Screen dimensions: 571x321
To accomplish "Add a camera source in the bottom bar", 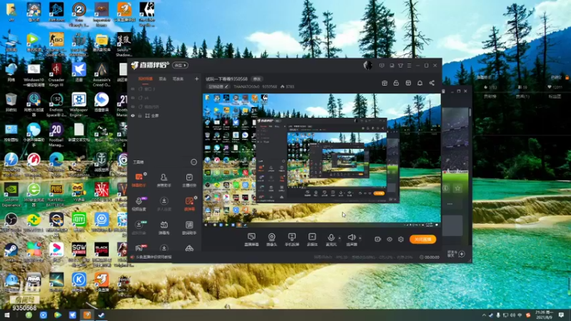I will [x=272, y=240].
